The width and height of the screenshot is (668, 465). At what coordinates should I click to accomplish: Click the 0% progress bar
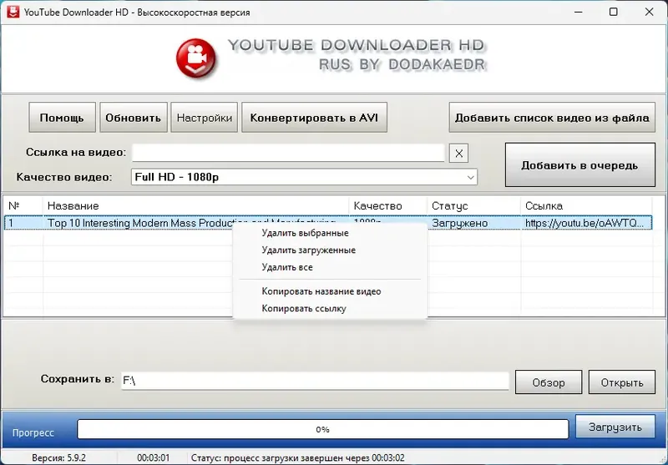click(x=323, y=429)
